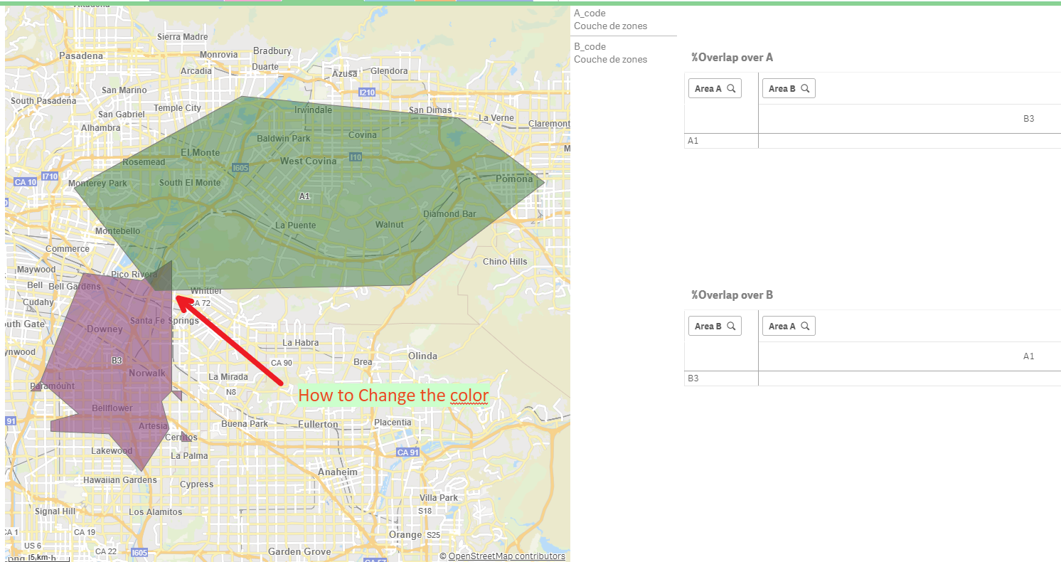1061x562 pixels.
Task: Select the A1 row in %Overlap over A table
Action: click(693, 140)
